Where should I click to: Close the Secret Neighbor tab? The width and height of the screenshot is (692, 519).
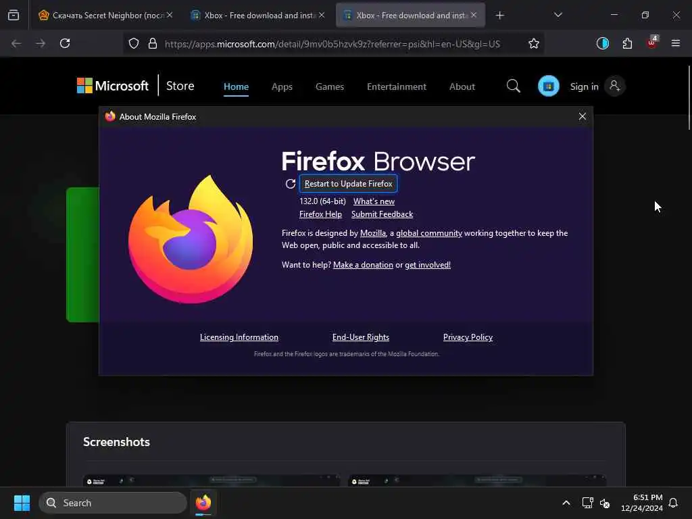[170, 15]
